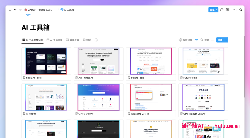This screenshot has height=138, width=250.
Task: Switch to 效率工具 tab
Action: 73,40
